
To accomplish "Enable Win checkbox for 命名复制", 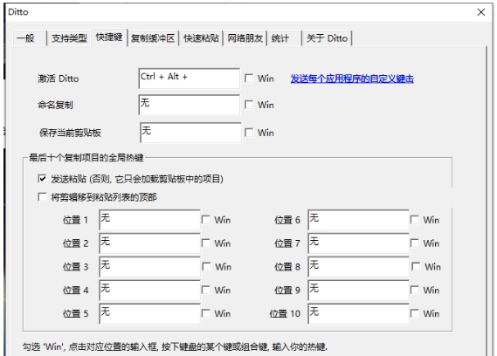I will point(249,105).
